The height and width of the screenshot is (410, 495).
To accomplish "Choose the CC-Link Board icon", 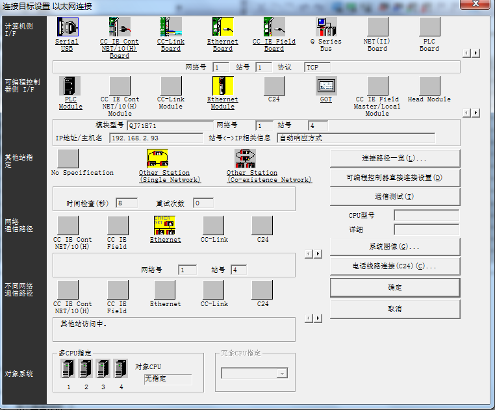I will pos(171,27).
